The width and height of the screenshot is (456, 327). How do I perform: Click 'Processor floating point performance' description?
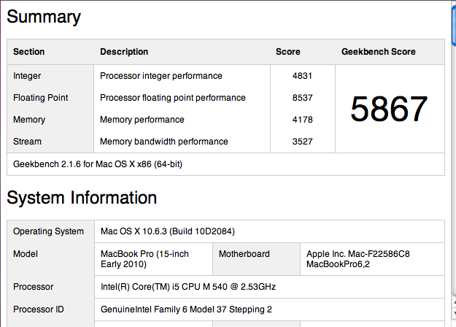(x=173, y=98)
